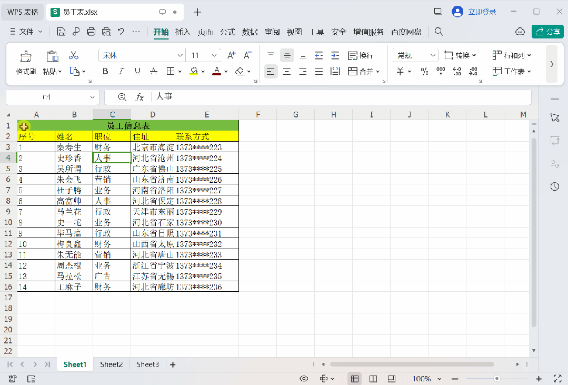Click the Print icon

tap(91, 32)
